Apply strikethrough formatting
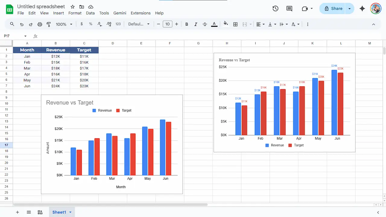Image resolution: width=386 pixels, height=217 pixels. 205,24
